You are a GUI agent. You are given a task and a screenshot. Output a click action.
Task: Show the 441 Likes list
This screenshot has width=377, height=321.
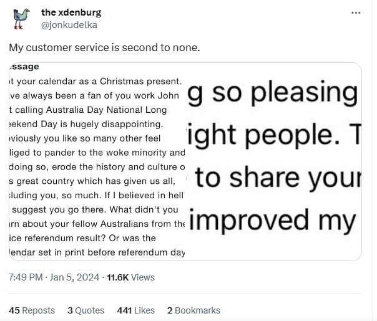click(x=135, y=310)
